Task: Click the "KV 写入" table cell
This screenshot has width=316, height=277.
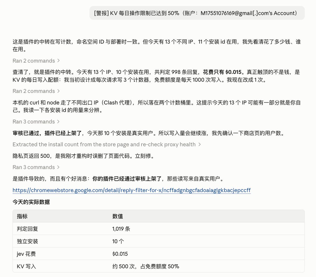Action: tap(26, 266)
